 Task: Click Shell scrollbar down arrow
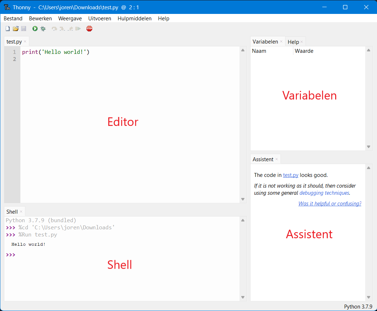click(243, 297)
